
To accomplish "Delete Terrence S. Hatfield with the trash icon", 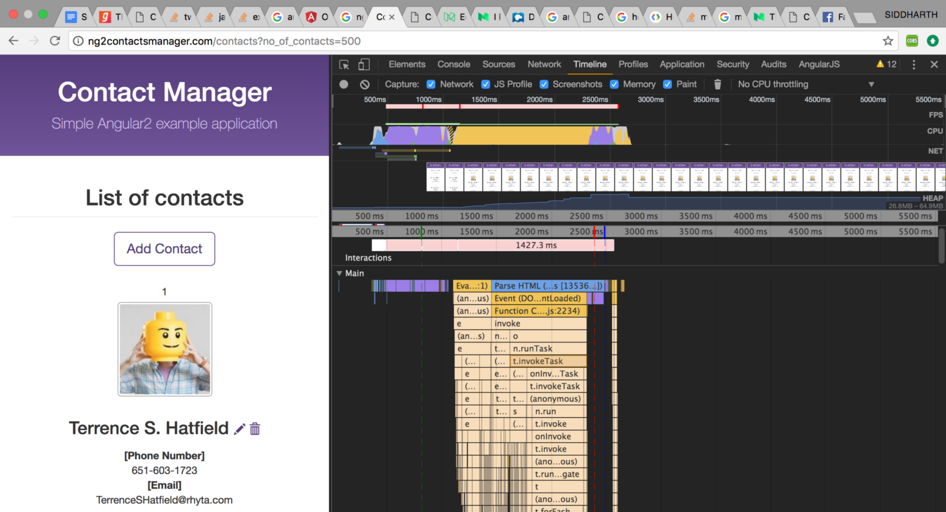I will pyautogui.click(x=255, y=429).
